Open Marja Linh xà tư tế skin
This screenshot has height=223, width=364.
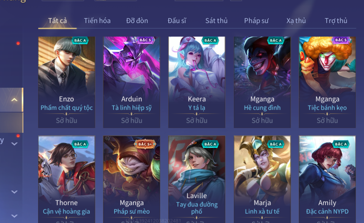(x=262, y=179)
